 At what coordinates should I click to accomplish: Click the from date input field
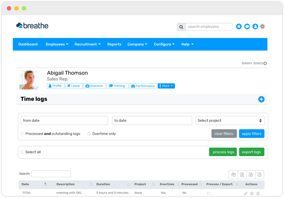click(64, 120)
